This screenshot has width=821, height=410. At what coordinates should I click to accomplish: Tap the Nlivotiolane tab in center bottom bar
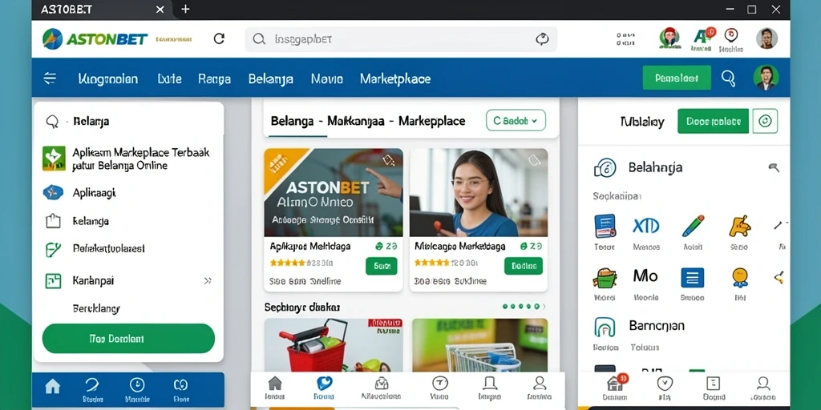[382, 388]
